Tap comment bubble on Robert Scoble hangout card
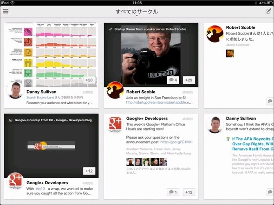This screenshot has height=205, width=274. coord(270,101)
